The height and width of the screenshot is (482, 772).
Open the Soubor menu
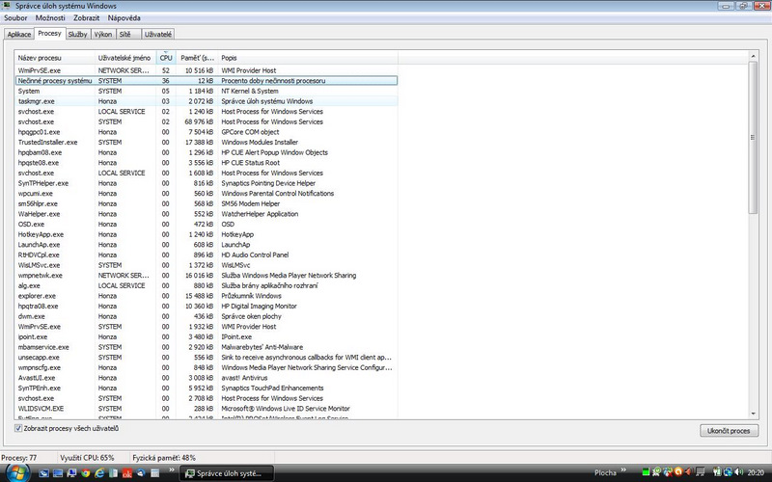click(15, 17)
